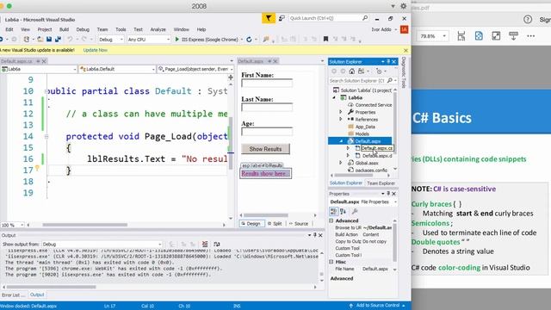Click the First Name text box
Screen dimensions: 551x310
[x=267, y=84]
